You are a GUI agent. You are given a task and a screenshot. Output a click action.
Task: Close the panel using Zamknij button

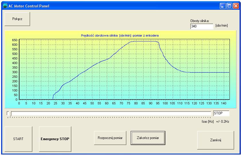[215, 140]
